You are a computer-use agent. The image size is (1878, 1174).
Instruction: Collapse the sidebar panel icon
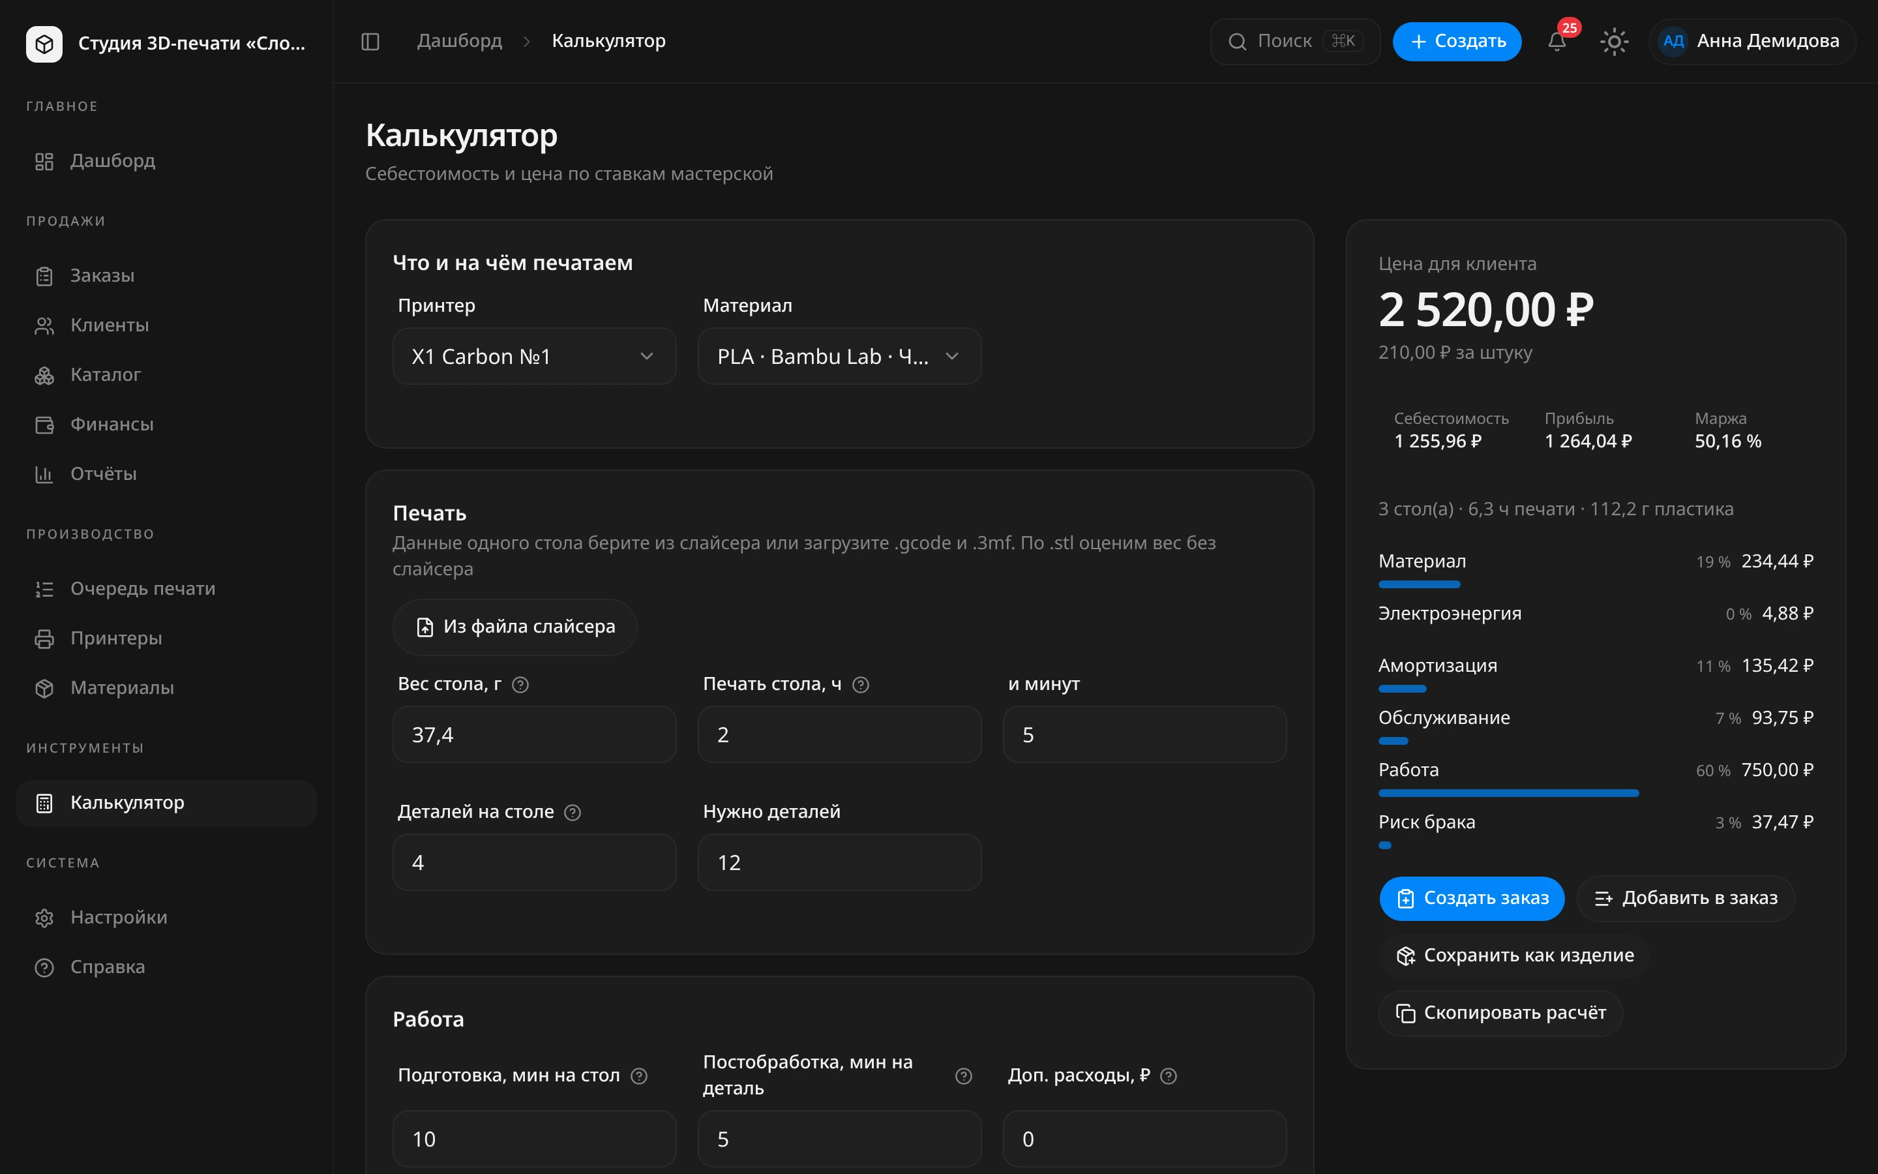click(370, 41)
